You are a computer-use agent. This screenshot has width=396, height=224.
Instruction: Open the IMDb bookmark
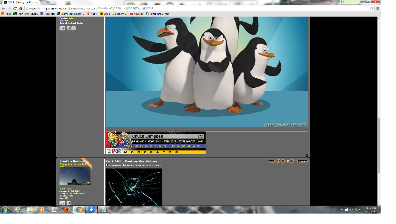point(113,14)
